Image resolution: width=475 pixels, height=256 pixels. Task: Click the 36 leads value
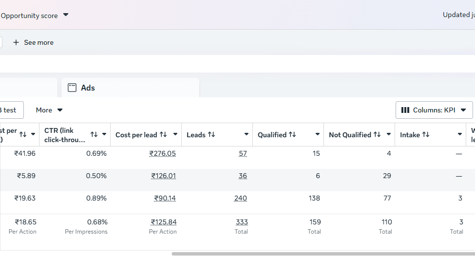(x=243, y=176)
